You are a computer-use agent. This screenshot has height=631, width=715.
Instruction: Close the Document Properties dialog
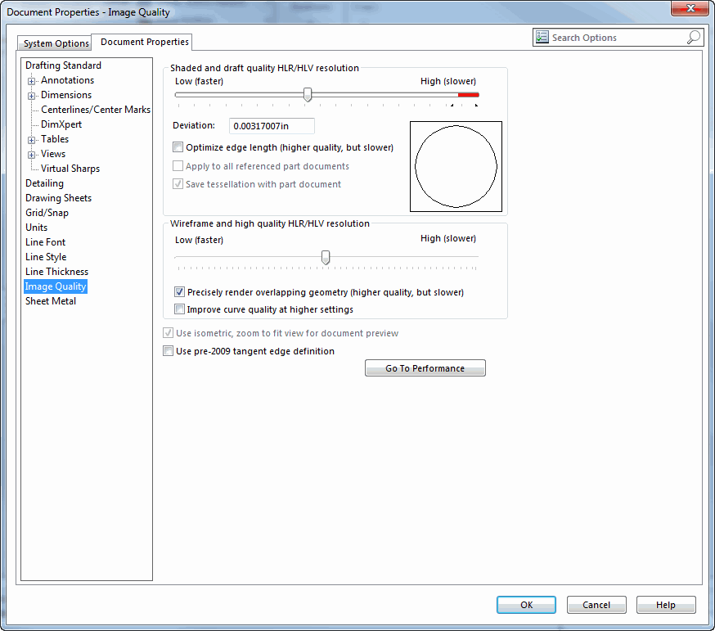pos(690,8)
